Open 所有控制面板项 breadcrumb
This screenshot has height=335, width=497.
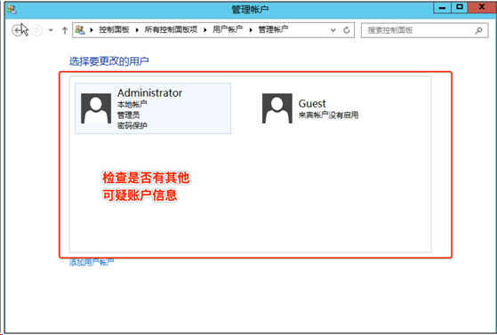coord(171,30)
